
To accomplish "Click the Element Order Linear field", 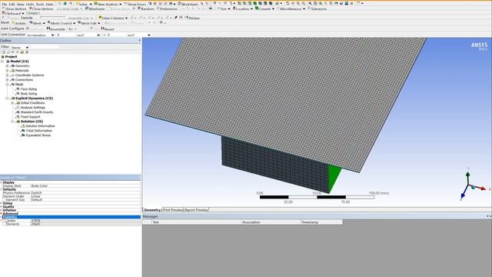I will click(x=85, y=196).
